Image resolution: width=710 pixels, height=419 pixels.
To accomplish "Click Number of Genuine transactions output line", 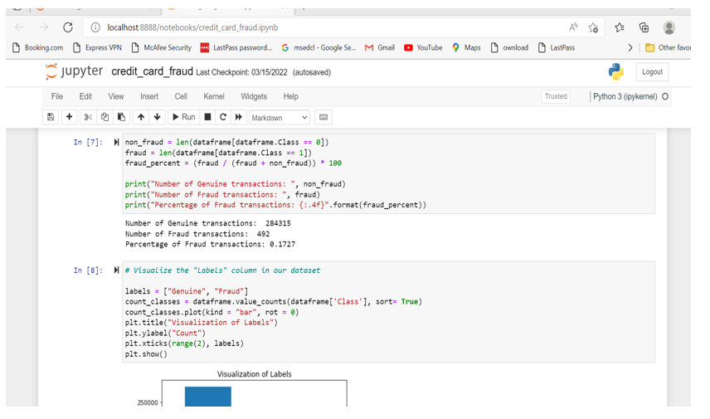I will tap(208, 223).
